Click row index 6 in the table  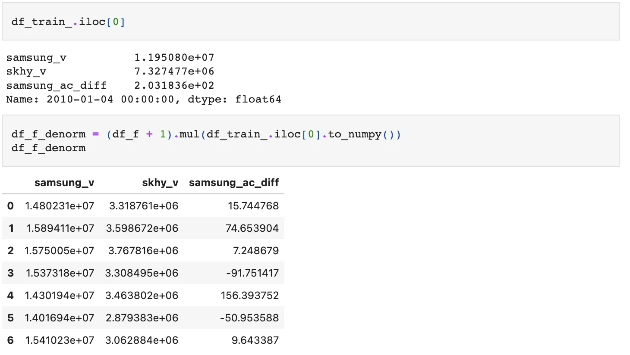pos(10,340)
